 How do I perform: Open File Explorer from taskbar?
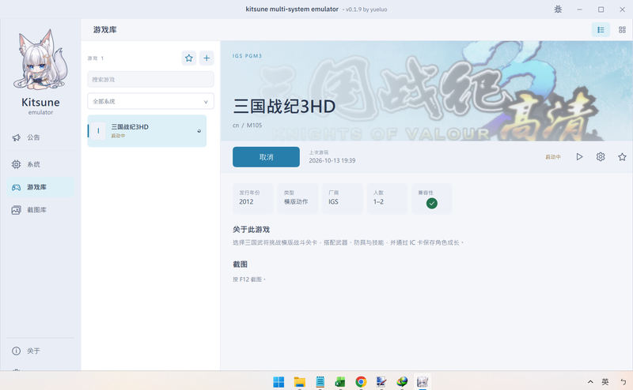click(x=299, y=381)
